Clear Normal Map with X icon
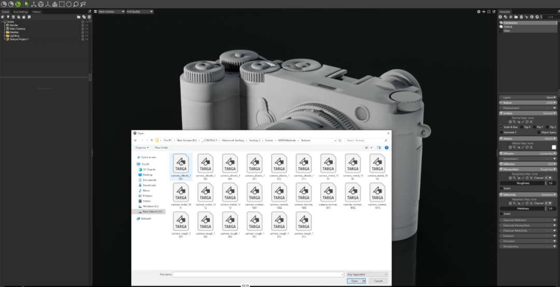Screen dimensions: 560x287 (x=531, y=122)
